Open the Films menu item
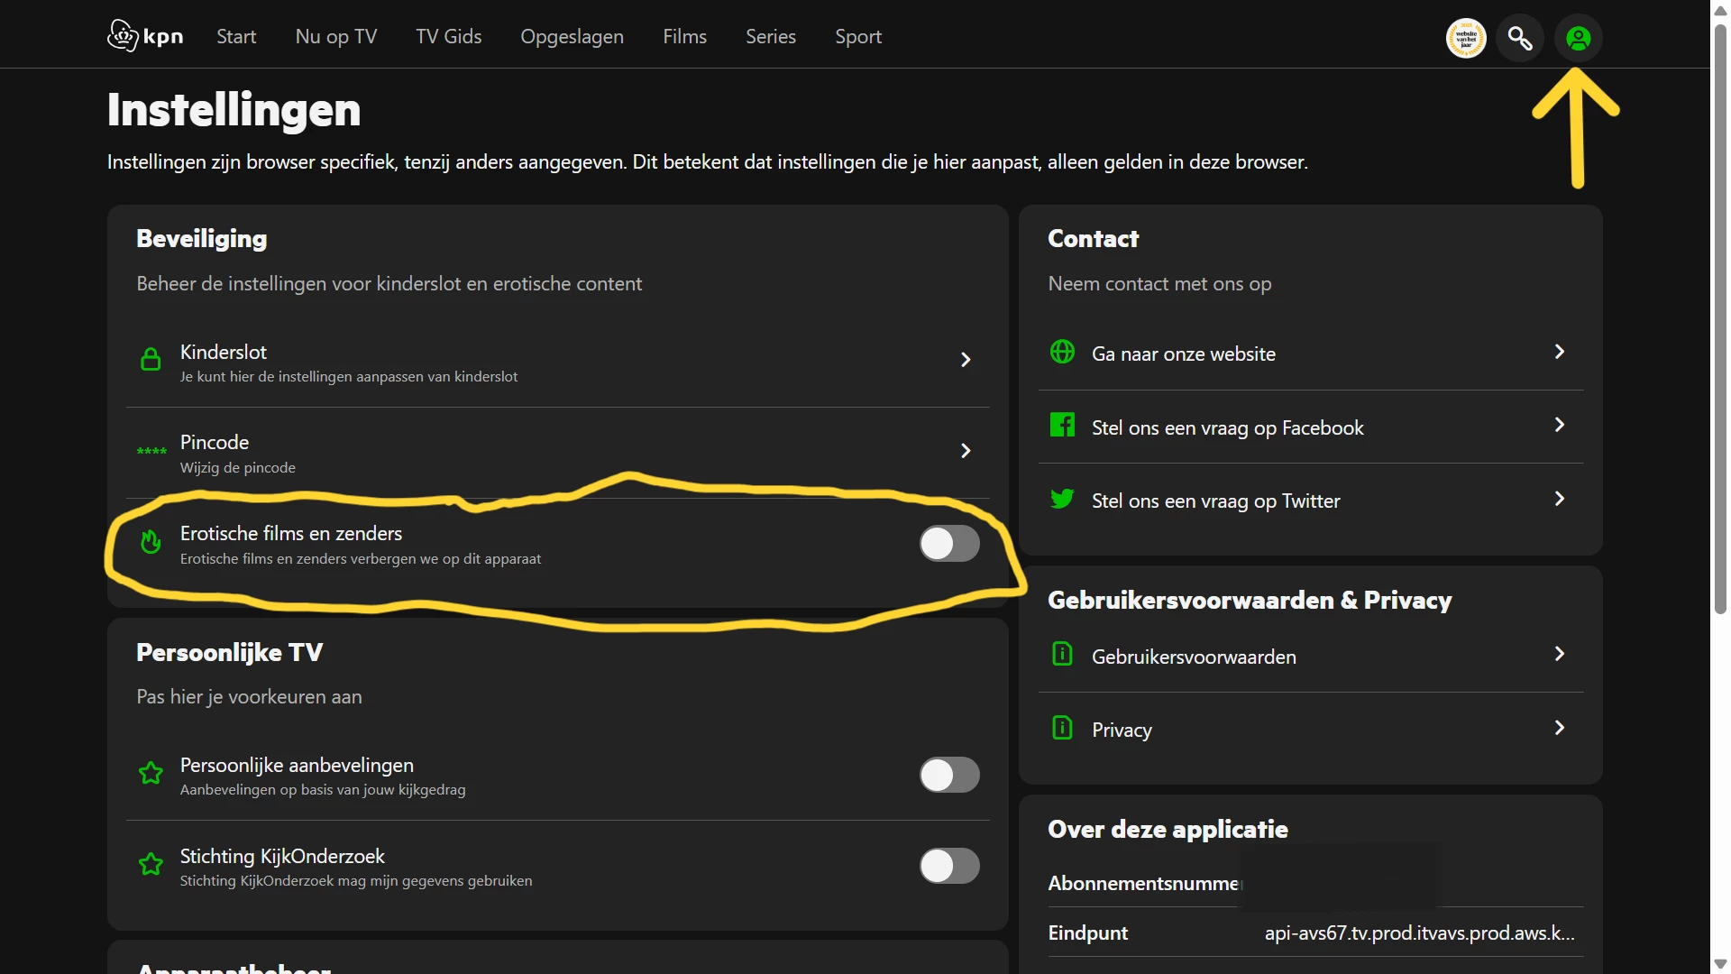This screenshot has width=1731, height=974. [x=684, y=37]
